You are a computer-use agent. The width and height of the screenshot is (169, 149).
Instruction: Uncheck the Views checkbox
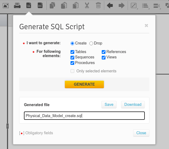click(x=104, y=58)
